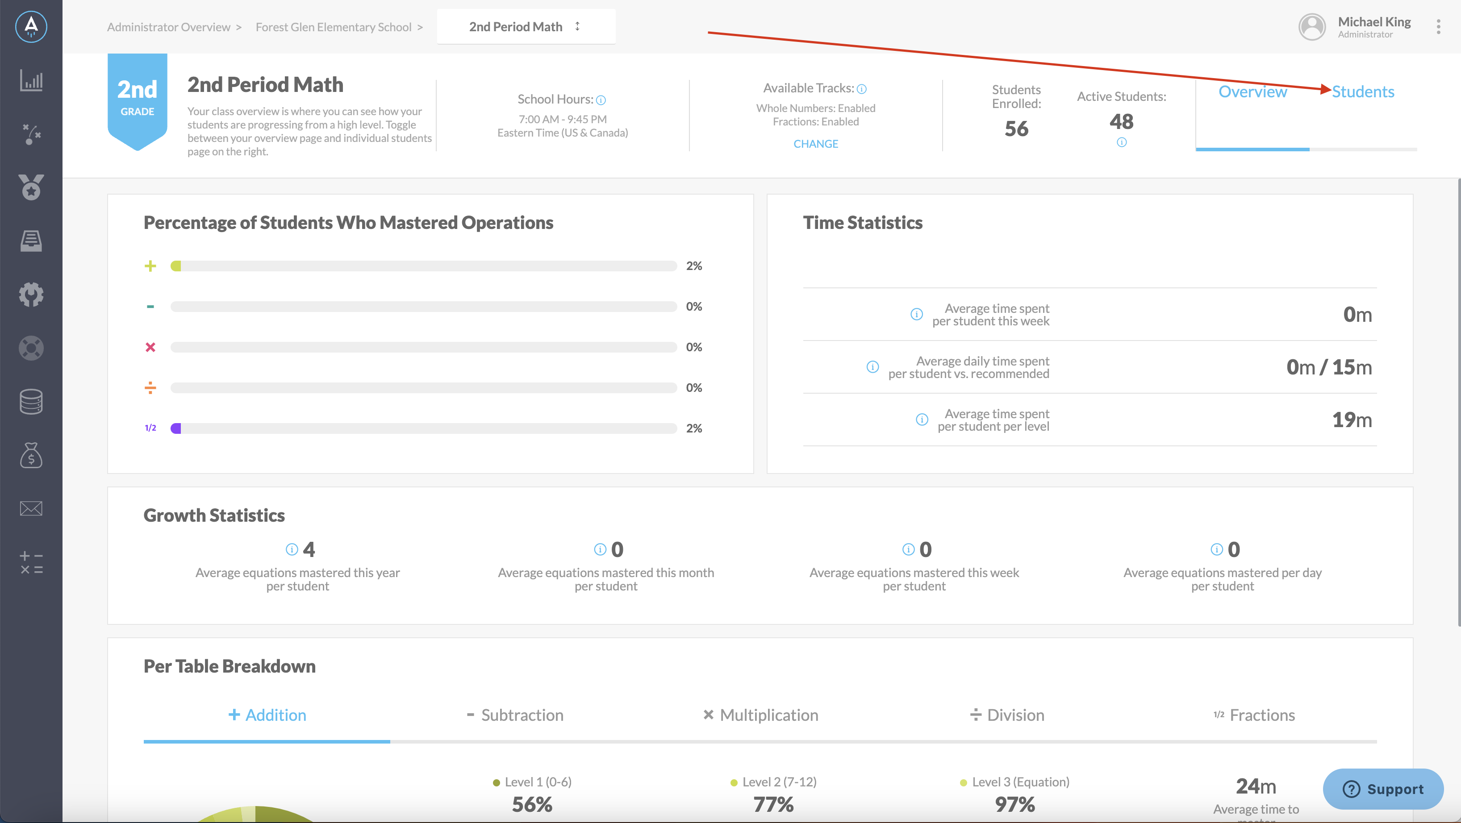
Task: Click the Level 1 (0-6) legend entry
Action: point(532,782)
